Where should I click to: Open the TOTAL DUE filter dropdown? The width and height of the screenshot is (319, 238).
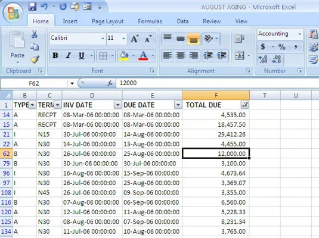pyautogui.click(x=245, y=105)
